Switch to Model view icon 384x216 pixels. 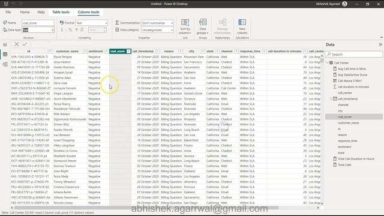(5, 64)
